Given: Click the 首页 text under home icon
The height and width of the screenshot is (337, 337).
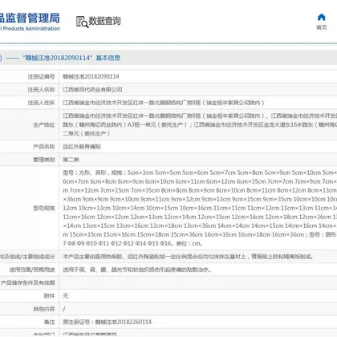Looking at the screenshot, I should (321, 27).
